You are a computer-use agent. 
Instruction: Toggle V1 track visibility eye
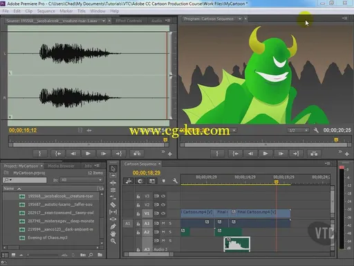click(163, 213)
